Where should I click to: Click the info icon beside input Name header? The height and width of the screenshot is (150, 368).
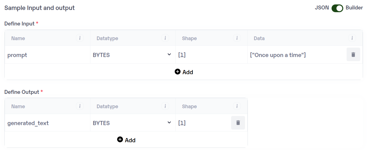click(x=80, y=38)
